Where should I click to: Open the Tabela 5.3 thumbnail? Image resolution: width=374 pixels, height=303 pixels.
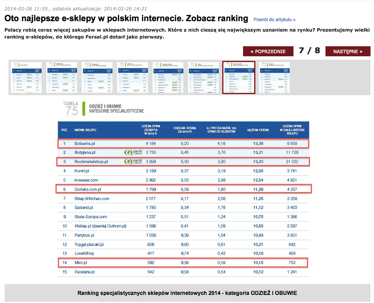tap(132, 77)
